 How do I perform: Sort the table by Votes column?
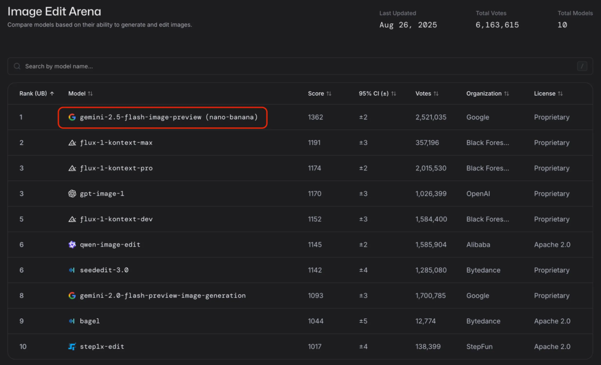coord(427,94)
